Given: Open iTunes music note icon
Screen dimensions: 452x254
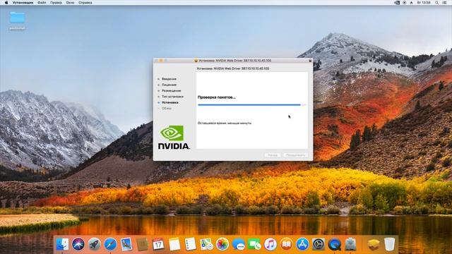Looking at the screenshot, I should (x=270, y=244).
